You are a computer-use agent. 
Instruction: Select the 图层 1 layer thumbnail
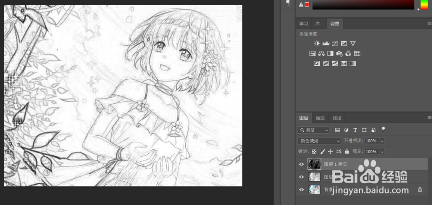click(x=314, y=177)
